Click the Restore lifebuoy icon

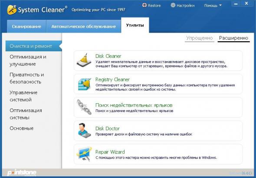click(144, 5)
